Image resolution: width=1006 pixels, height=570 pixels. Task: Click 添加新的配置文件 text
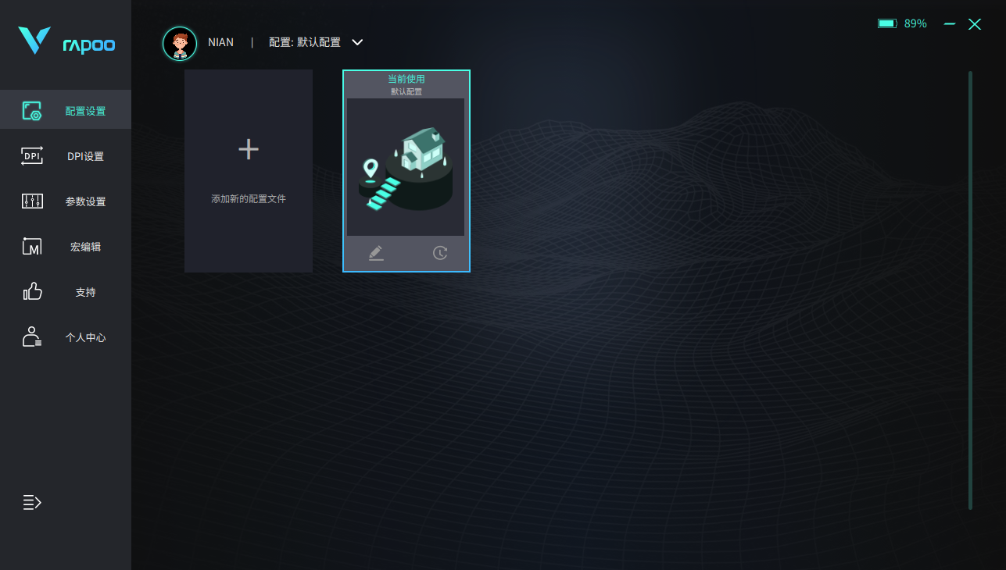click(x=249, y=199)
